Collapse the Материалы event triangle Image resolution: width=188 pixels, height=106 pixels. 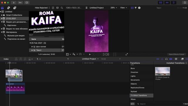pos(2,32)
